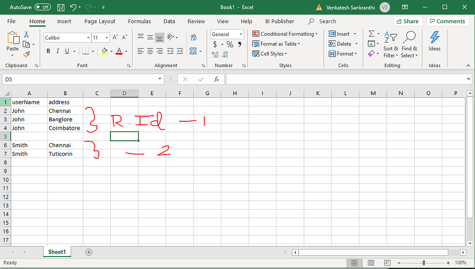Expand the Name Box dropdown arrow
The width and height of the screenshot is (475, 269).
pos(160,79)
